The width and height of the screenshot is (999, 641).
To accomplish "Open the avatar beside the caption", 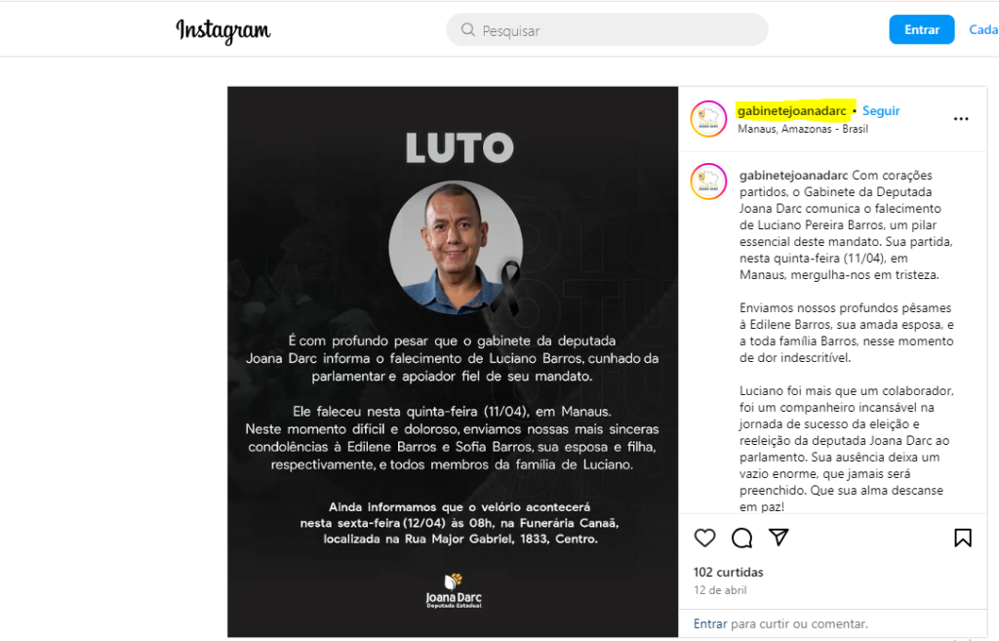I will tap(708, 180).
